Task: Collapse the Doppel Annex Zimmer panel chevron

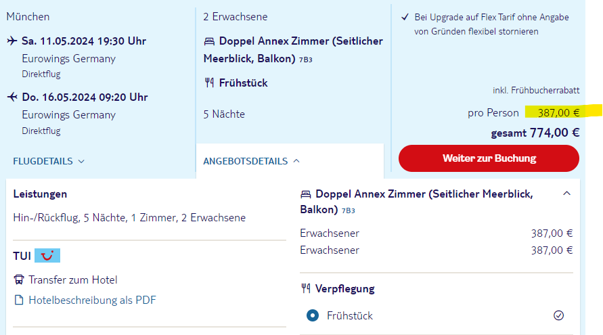Action: coord(566,194)
